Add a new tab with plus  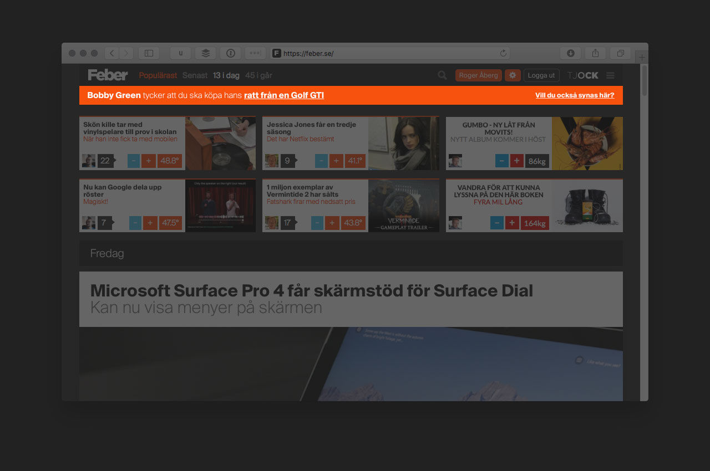(642, 58)
